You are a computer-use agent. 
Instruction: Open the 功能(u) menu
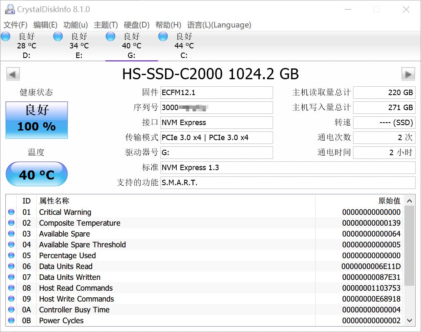75,25
